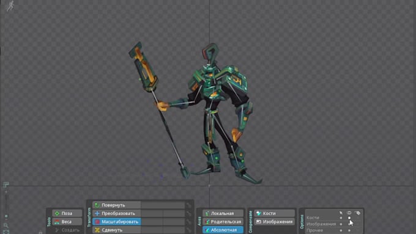Toggle visibility dot for Прочее in Options

pyautogui.click(x=349, y=230)
